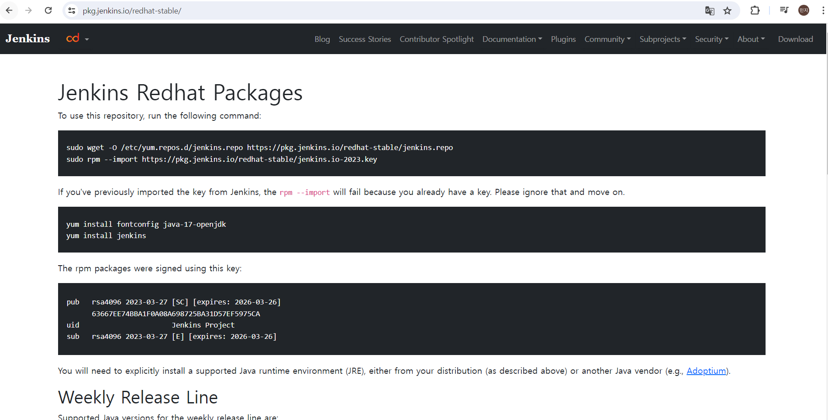Open the Blog nav item
The image size is (828, 420).
click(x=322, y=39)
